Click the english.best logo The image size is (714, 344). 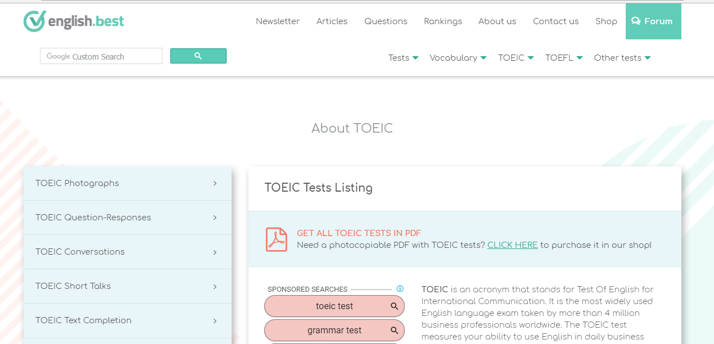(x=74, y=21)
